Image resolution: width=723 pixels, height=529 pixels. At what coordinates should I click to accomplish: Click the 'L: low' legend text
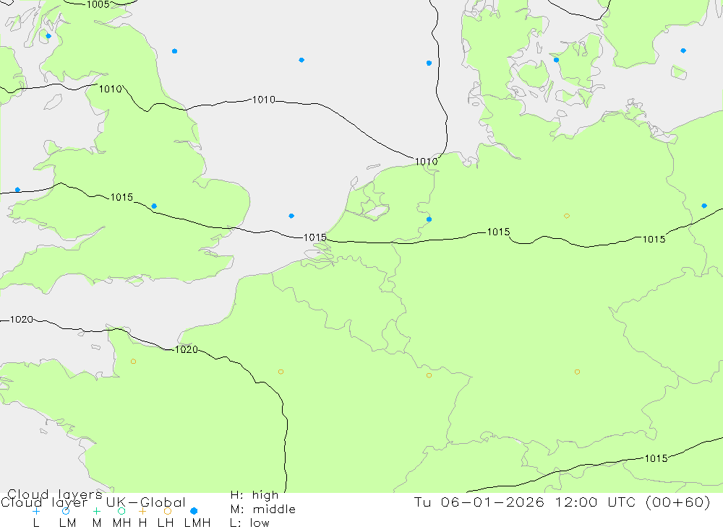tap(249, 523)
